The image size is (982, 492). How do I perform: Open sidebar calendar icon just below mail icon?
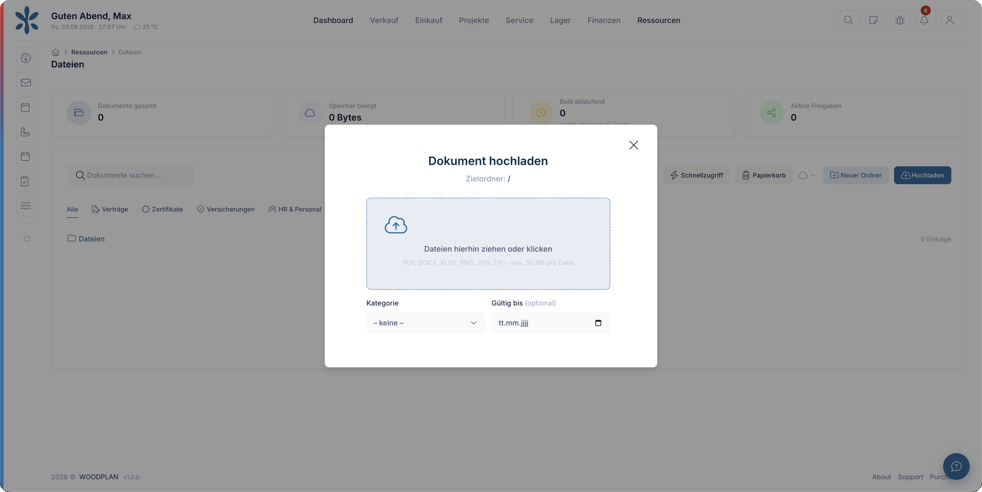click(x=27, y=107)
